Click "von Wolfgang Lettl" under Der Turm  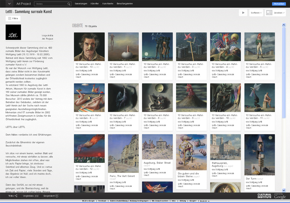coord(254,182)
